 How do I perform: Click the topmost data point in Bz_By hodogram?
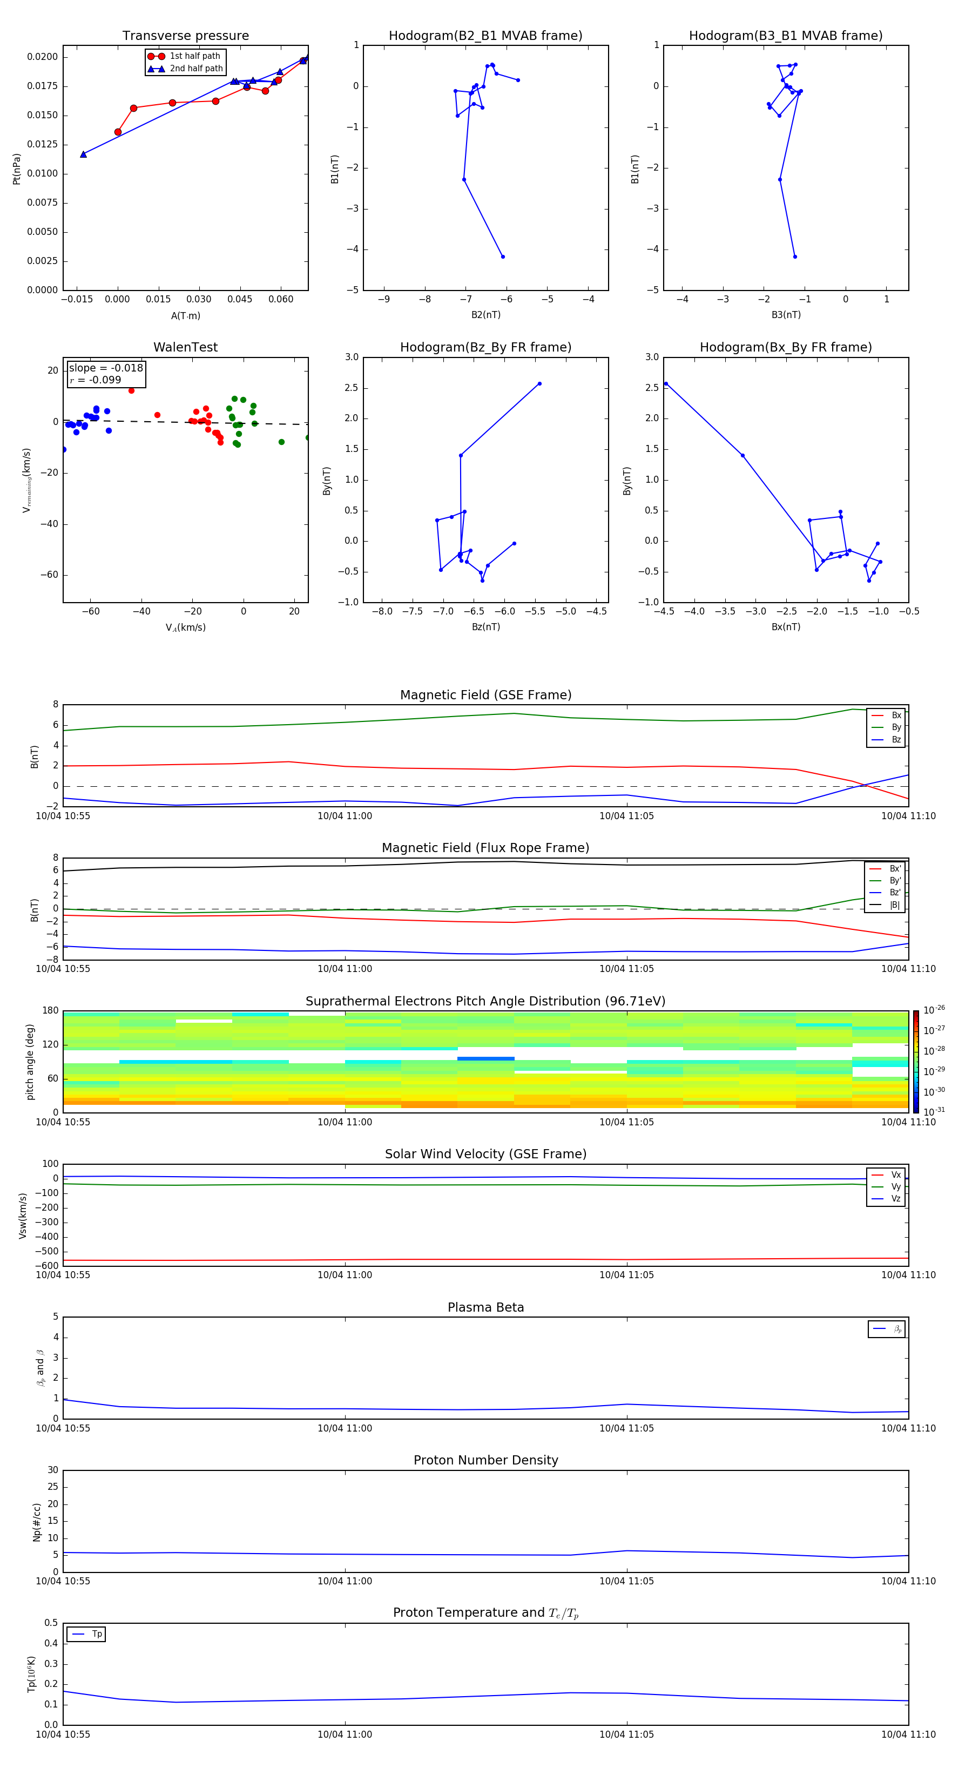[539, 384]
